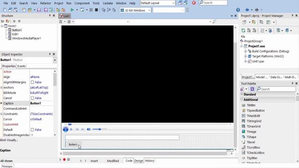This screenshot has width=299, height=168.
Task: Open the Component menu
Action: [x=82, y=3]
